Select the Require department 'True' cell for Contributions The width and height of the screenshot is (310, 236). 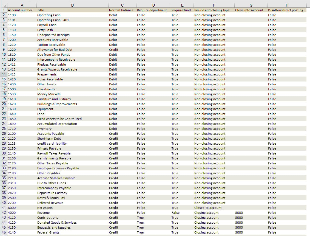pos(140,218)
